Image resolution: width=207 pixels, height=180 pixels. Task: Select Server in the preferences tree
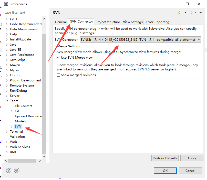pyautogui.click(x=15, y=96)
